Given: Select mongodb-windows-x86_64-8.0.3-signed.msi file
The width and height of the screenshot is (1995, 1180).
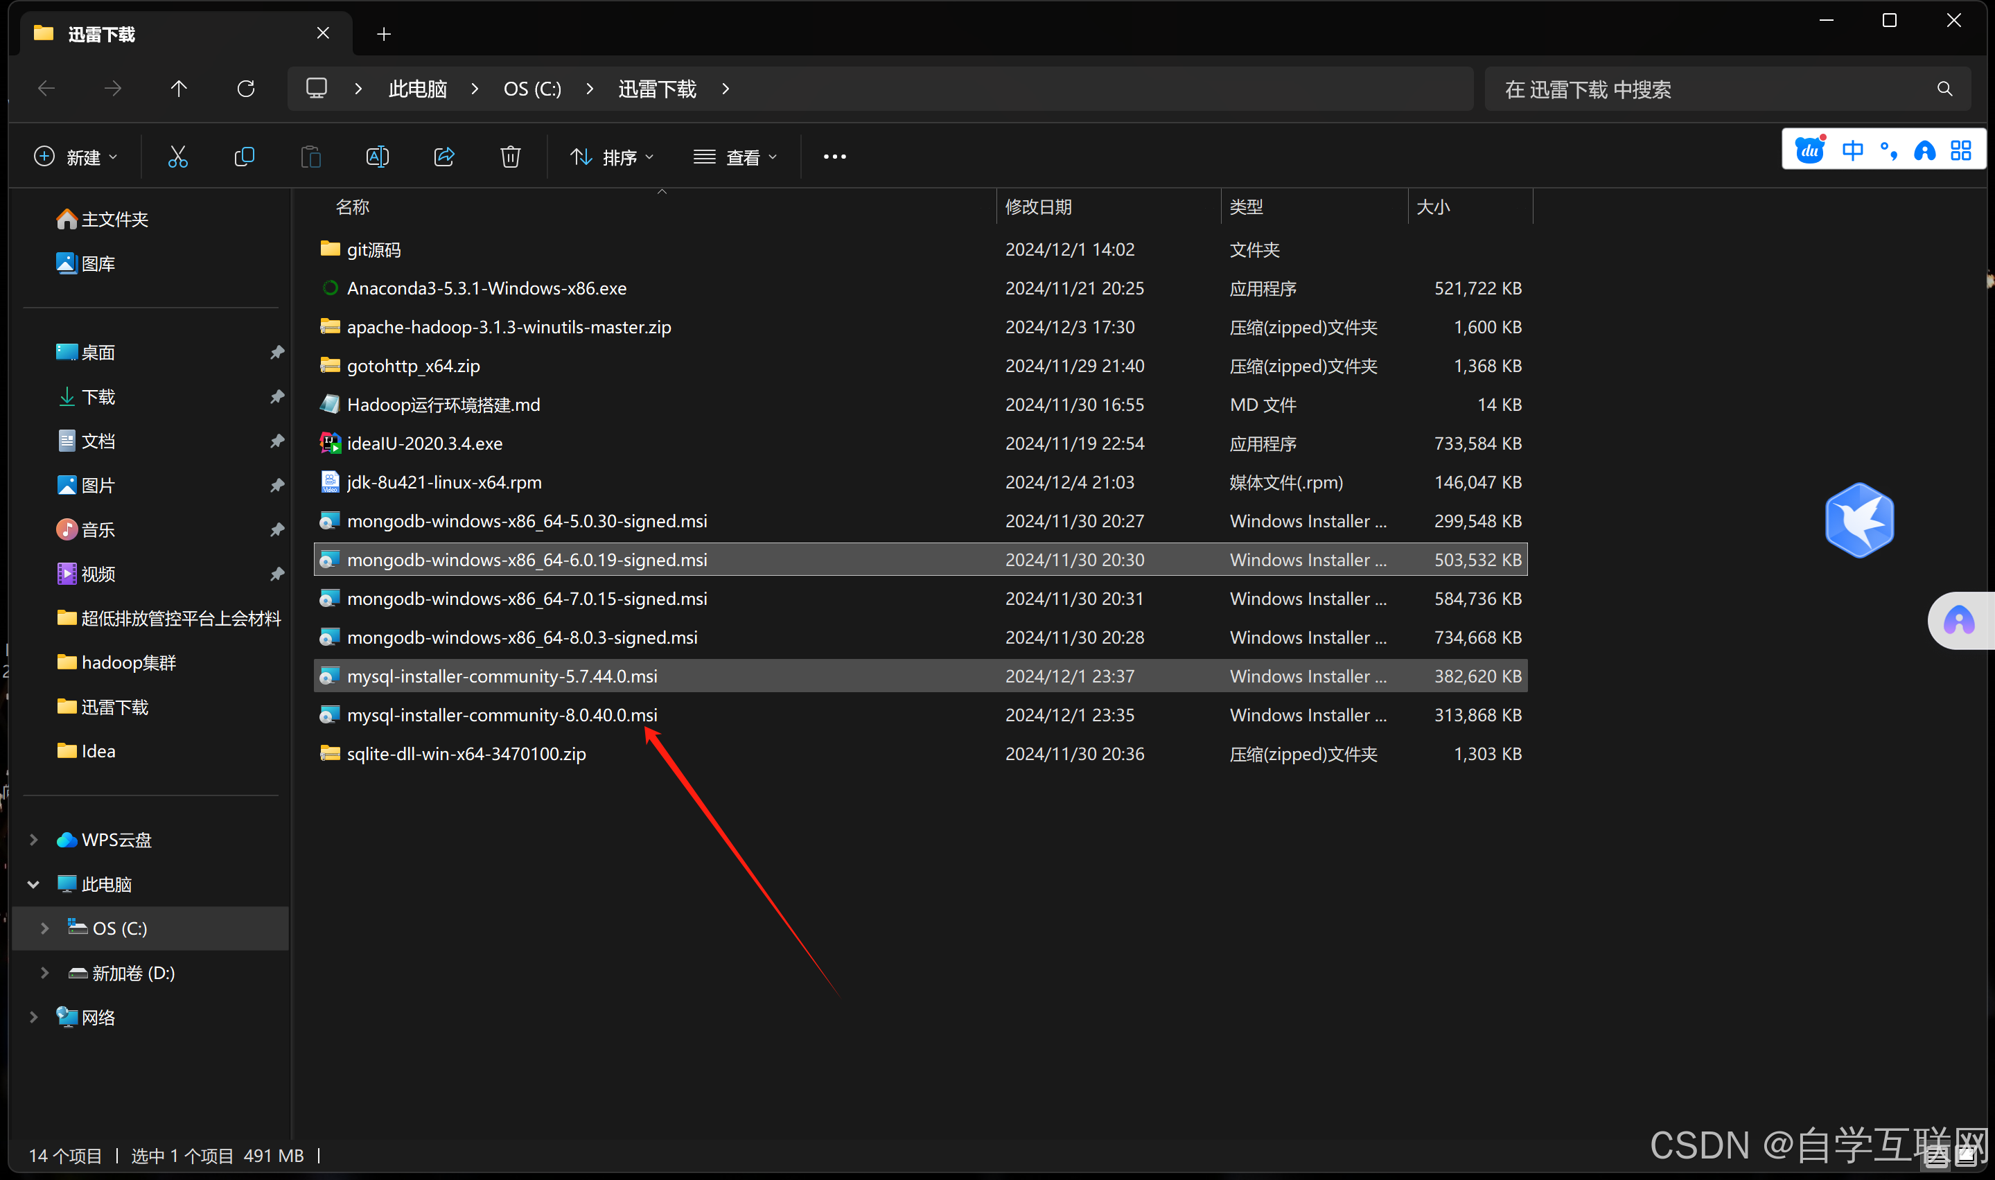Looking at the screenshot, I should [x=920, y=637].
